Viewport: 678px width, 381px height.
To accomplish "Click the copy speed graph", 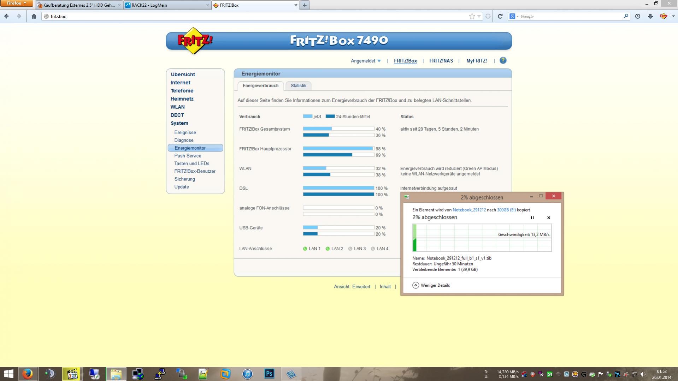I will (482, 238).
